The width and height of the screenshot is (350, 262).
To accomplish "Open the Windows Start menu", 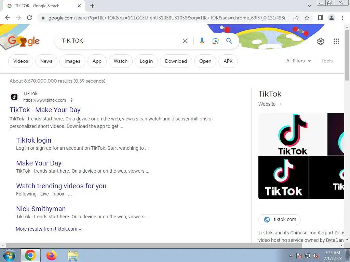I will point(9,255).
